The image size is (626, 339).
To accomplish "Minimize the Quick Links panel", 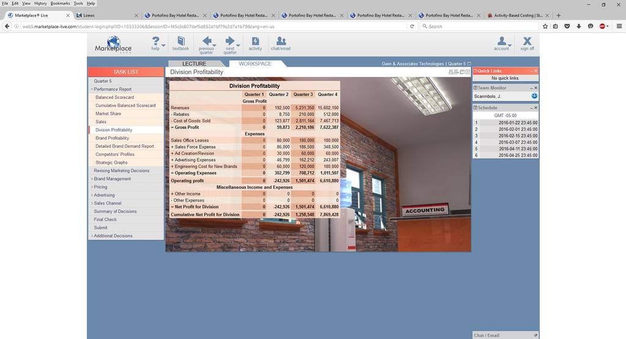I will coord(531,71).
